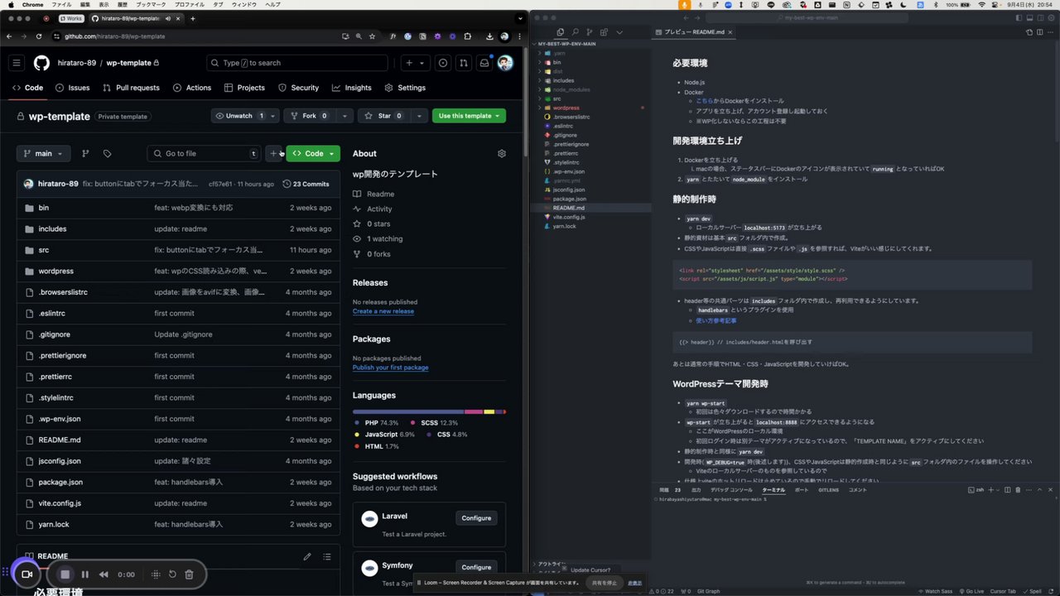Follow the Publish your first package link
The image size is (1060, 596).
(x=391, y=368)
